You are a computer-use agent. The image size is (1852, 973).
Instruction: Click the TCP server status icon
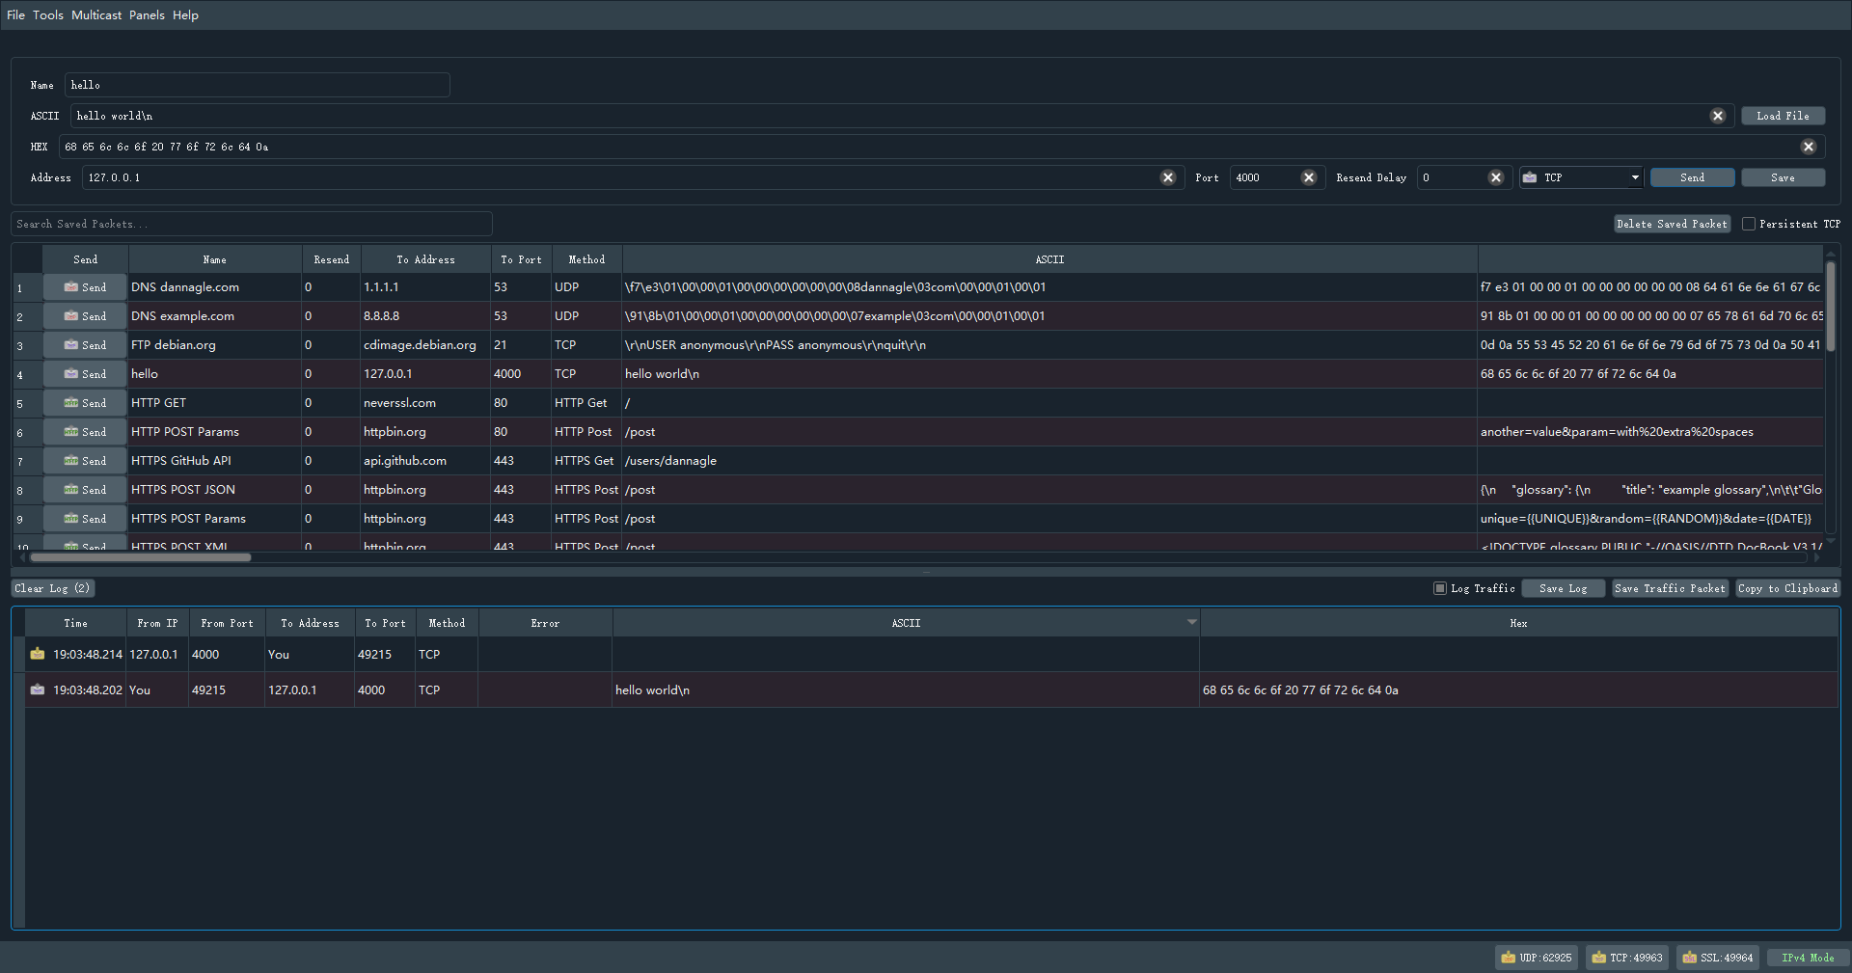pyautogui.click(x=1598, y=958)
